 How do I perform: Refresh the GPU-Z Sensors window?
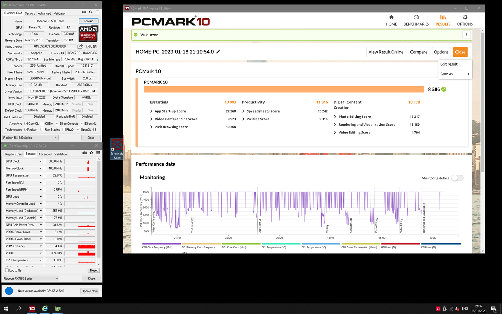(x=91, y=153)
